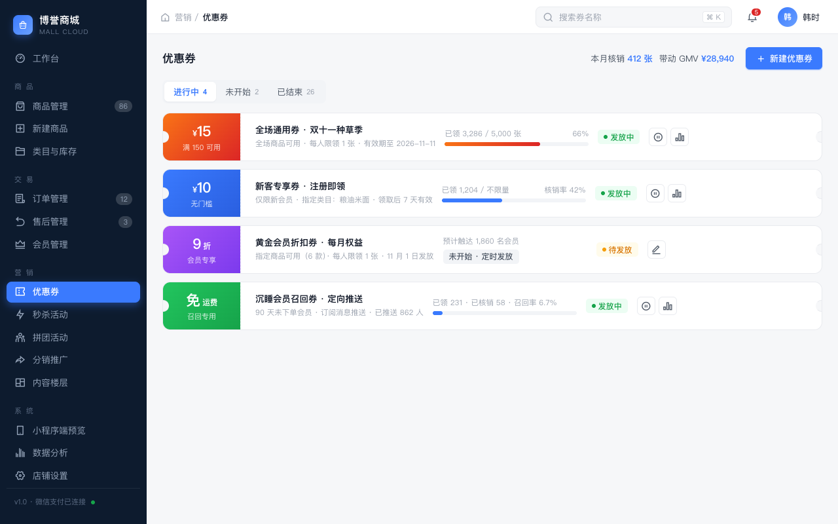838x524 pixels.
Task: Click the 新建优惠券 button
Action: pos(784,58)
